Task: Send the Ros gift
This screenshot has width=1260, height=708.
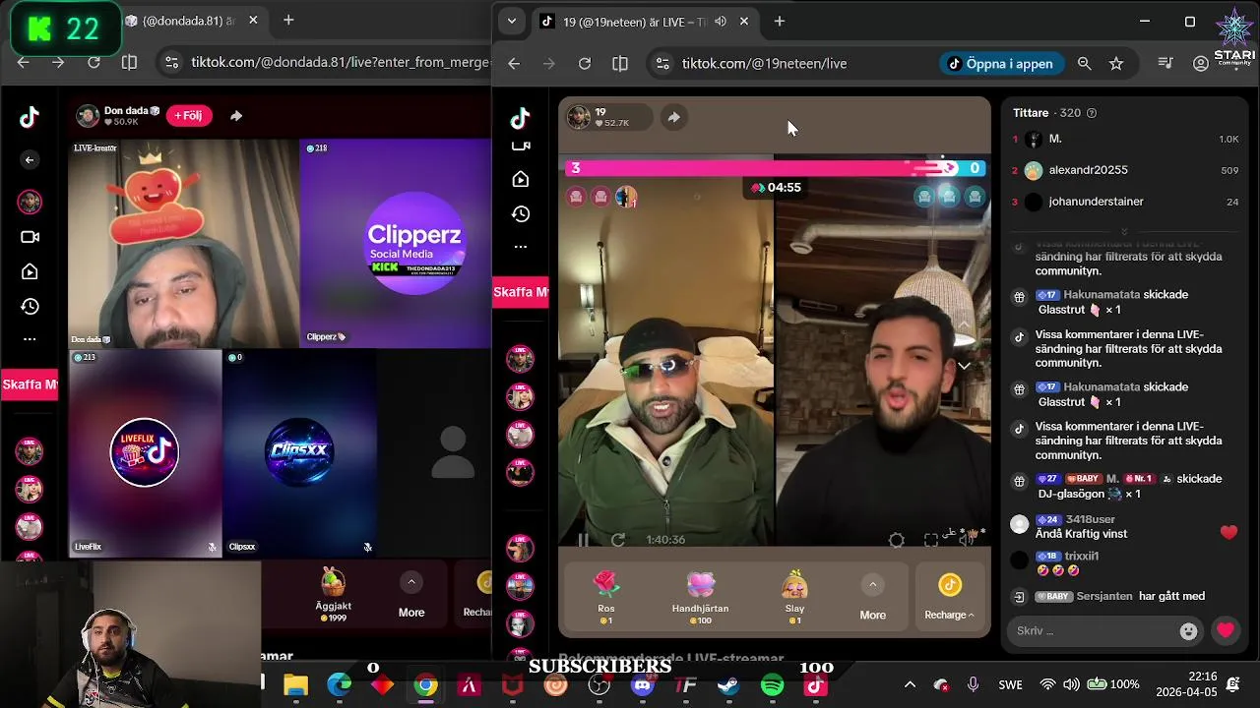Action: 606,596
